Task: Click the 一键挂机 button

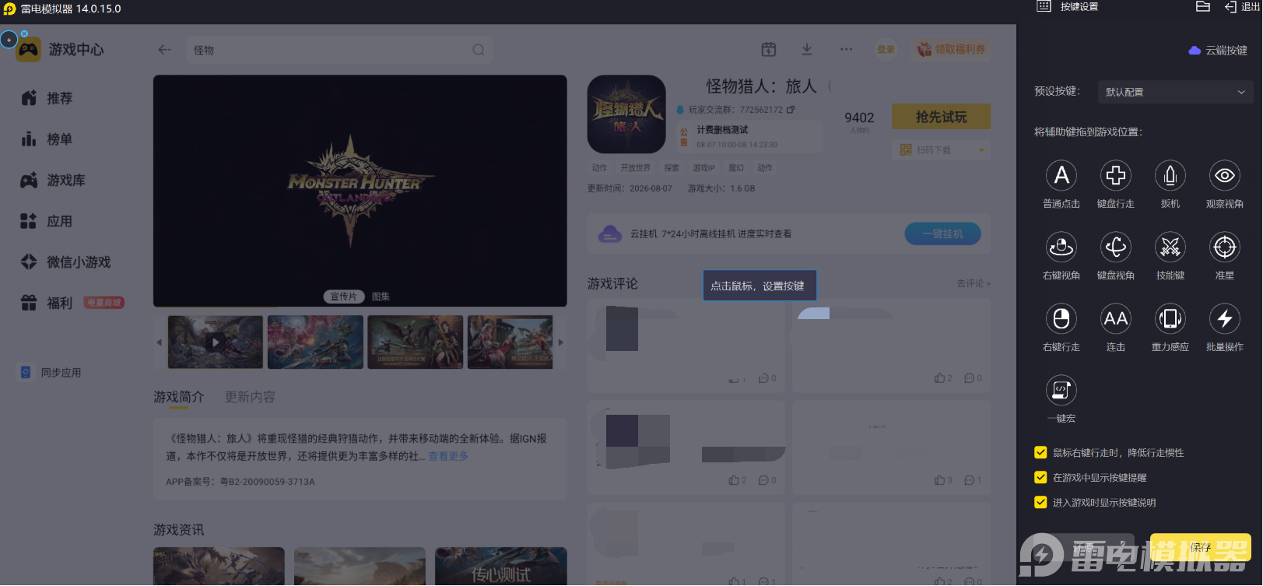Action: click(x=943, y=233)
